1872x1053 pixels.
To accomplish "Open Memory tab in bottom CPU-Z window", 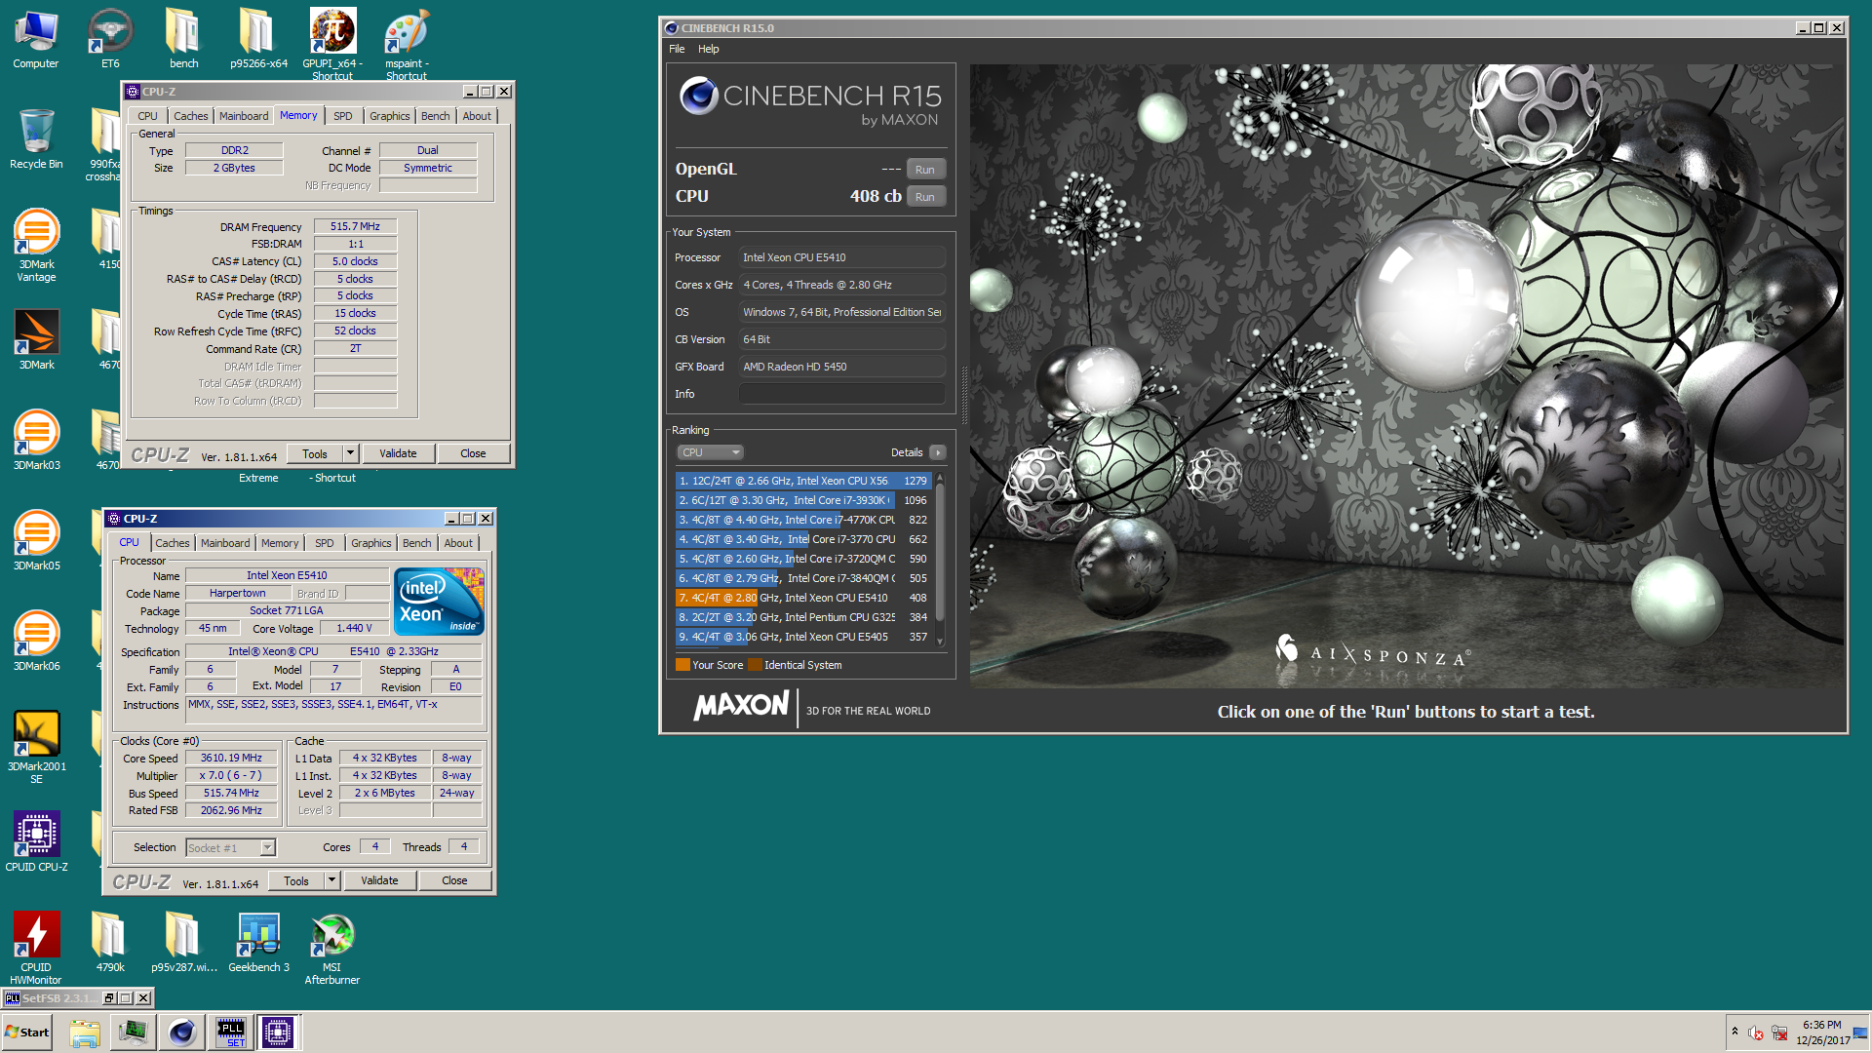I will coord(280,543).
